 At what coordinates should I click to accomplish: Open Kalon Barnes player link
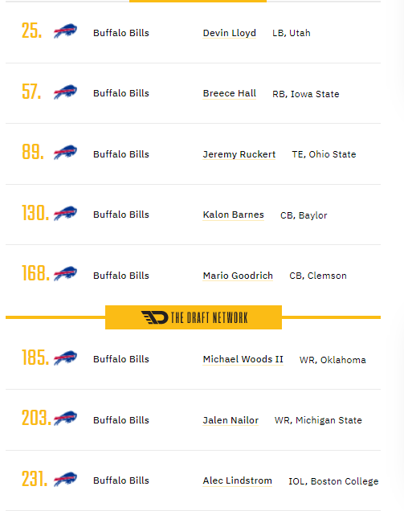pyautogui.click(x=233, y=215)
